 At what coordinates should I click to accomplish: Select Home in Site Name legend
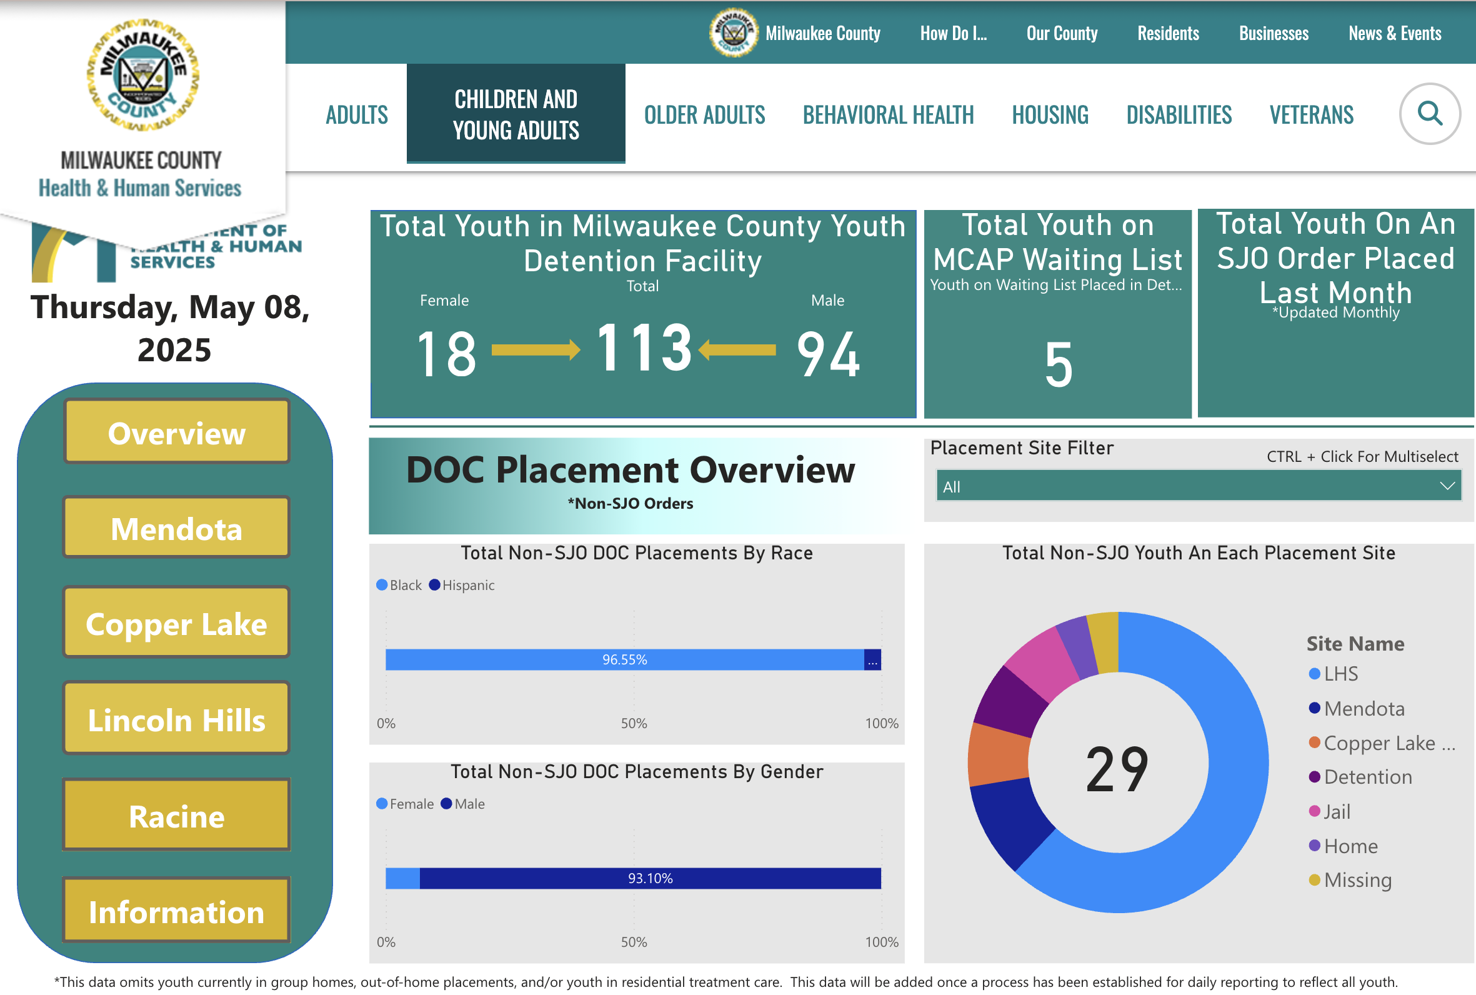pos(1344,846)
